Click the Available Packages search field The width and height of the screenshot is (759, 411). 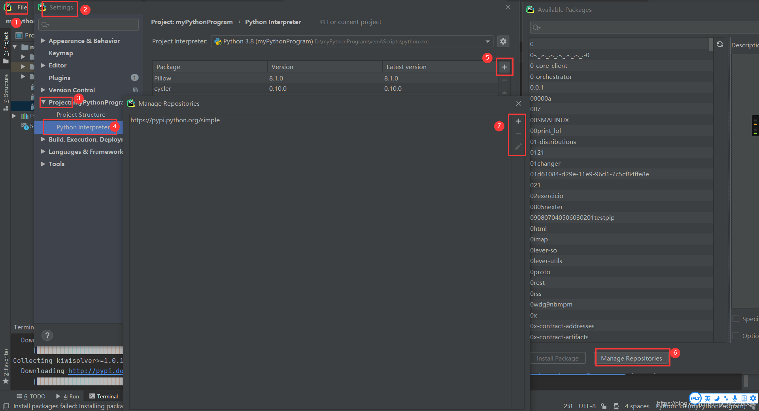pos(644,27)
